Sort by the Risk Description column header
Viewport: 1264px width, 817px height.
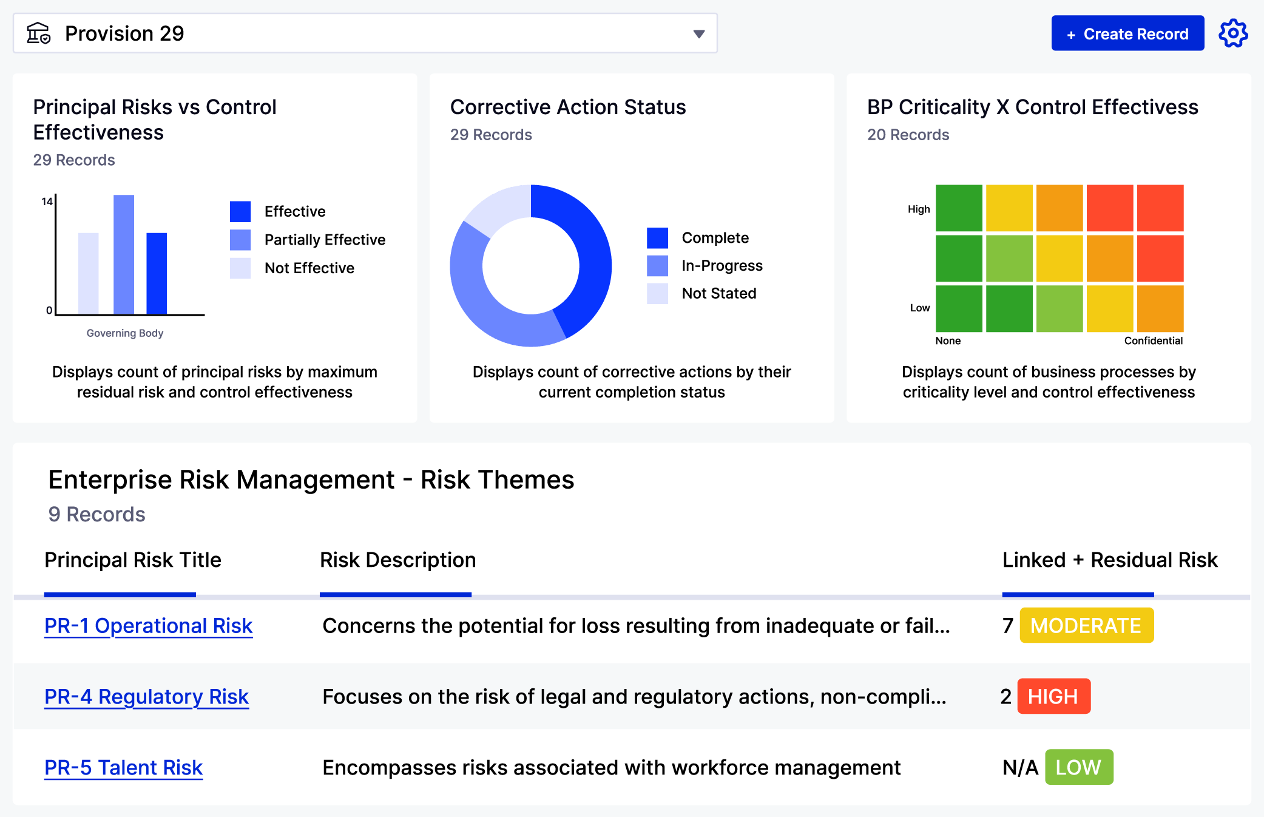pos(398,560)
